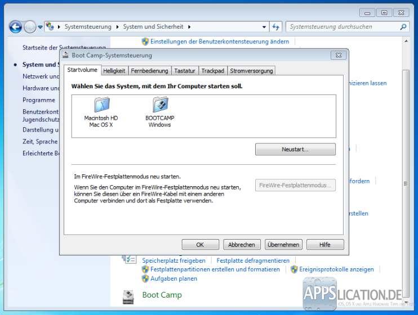The height and width of the screenshot is (315, 418).
Task: Switch to the Startvolume tab
Action: click(82, 70)
